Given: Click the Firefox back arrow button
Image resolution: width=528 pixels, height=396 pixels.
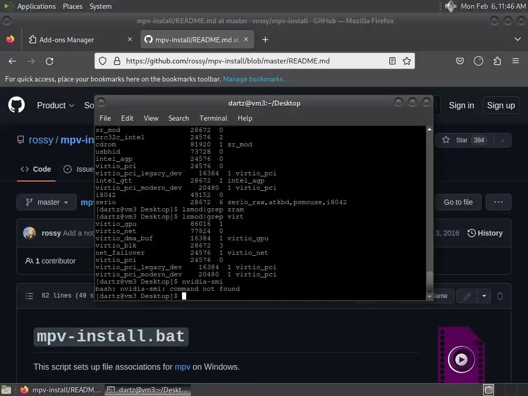Looking at the screenshot, I should click(12, 61).
